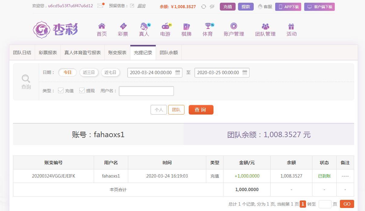
Task: Open 账户管理 account management
Action: pyautogui.click(x=233, y=29)
